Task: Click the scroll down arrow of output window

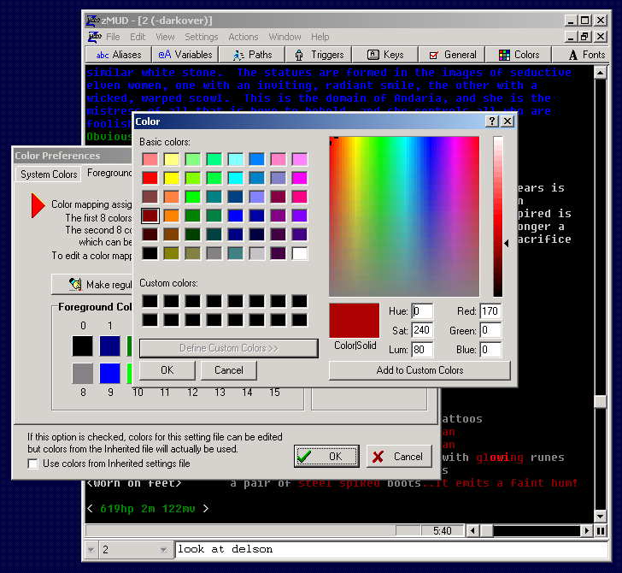Action: pyautogui.click(x=600, y=517)
